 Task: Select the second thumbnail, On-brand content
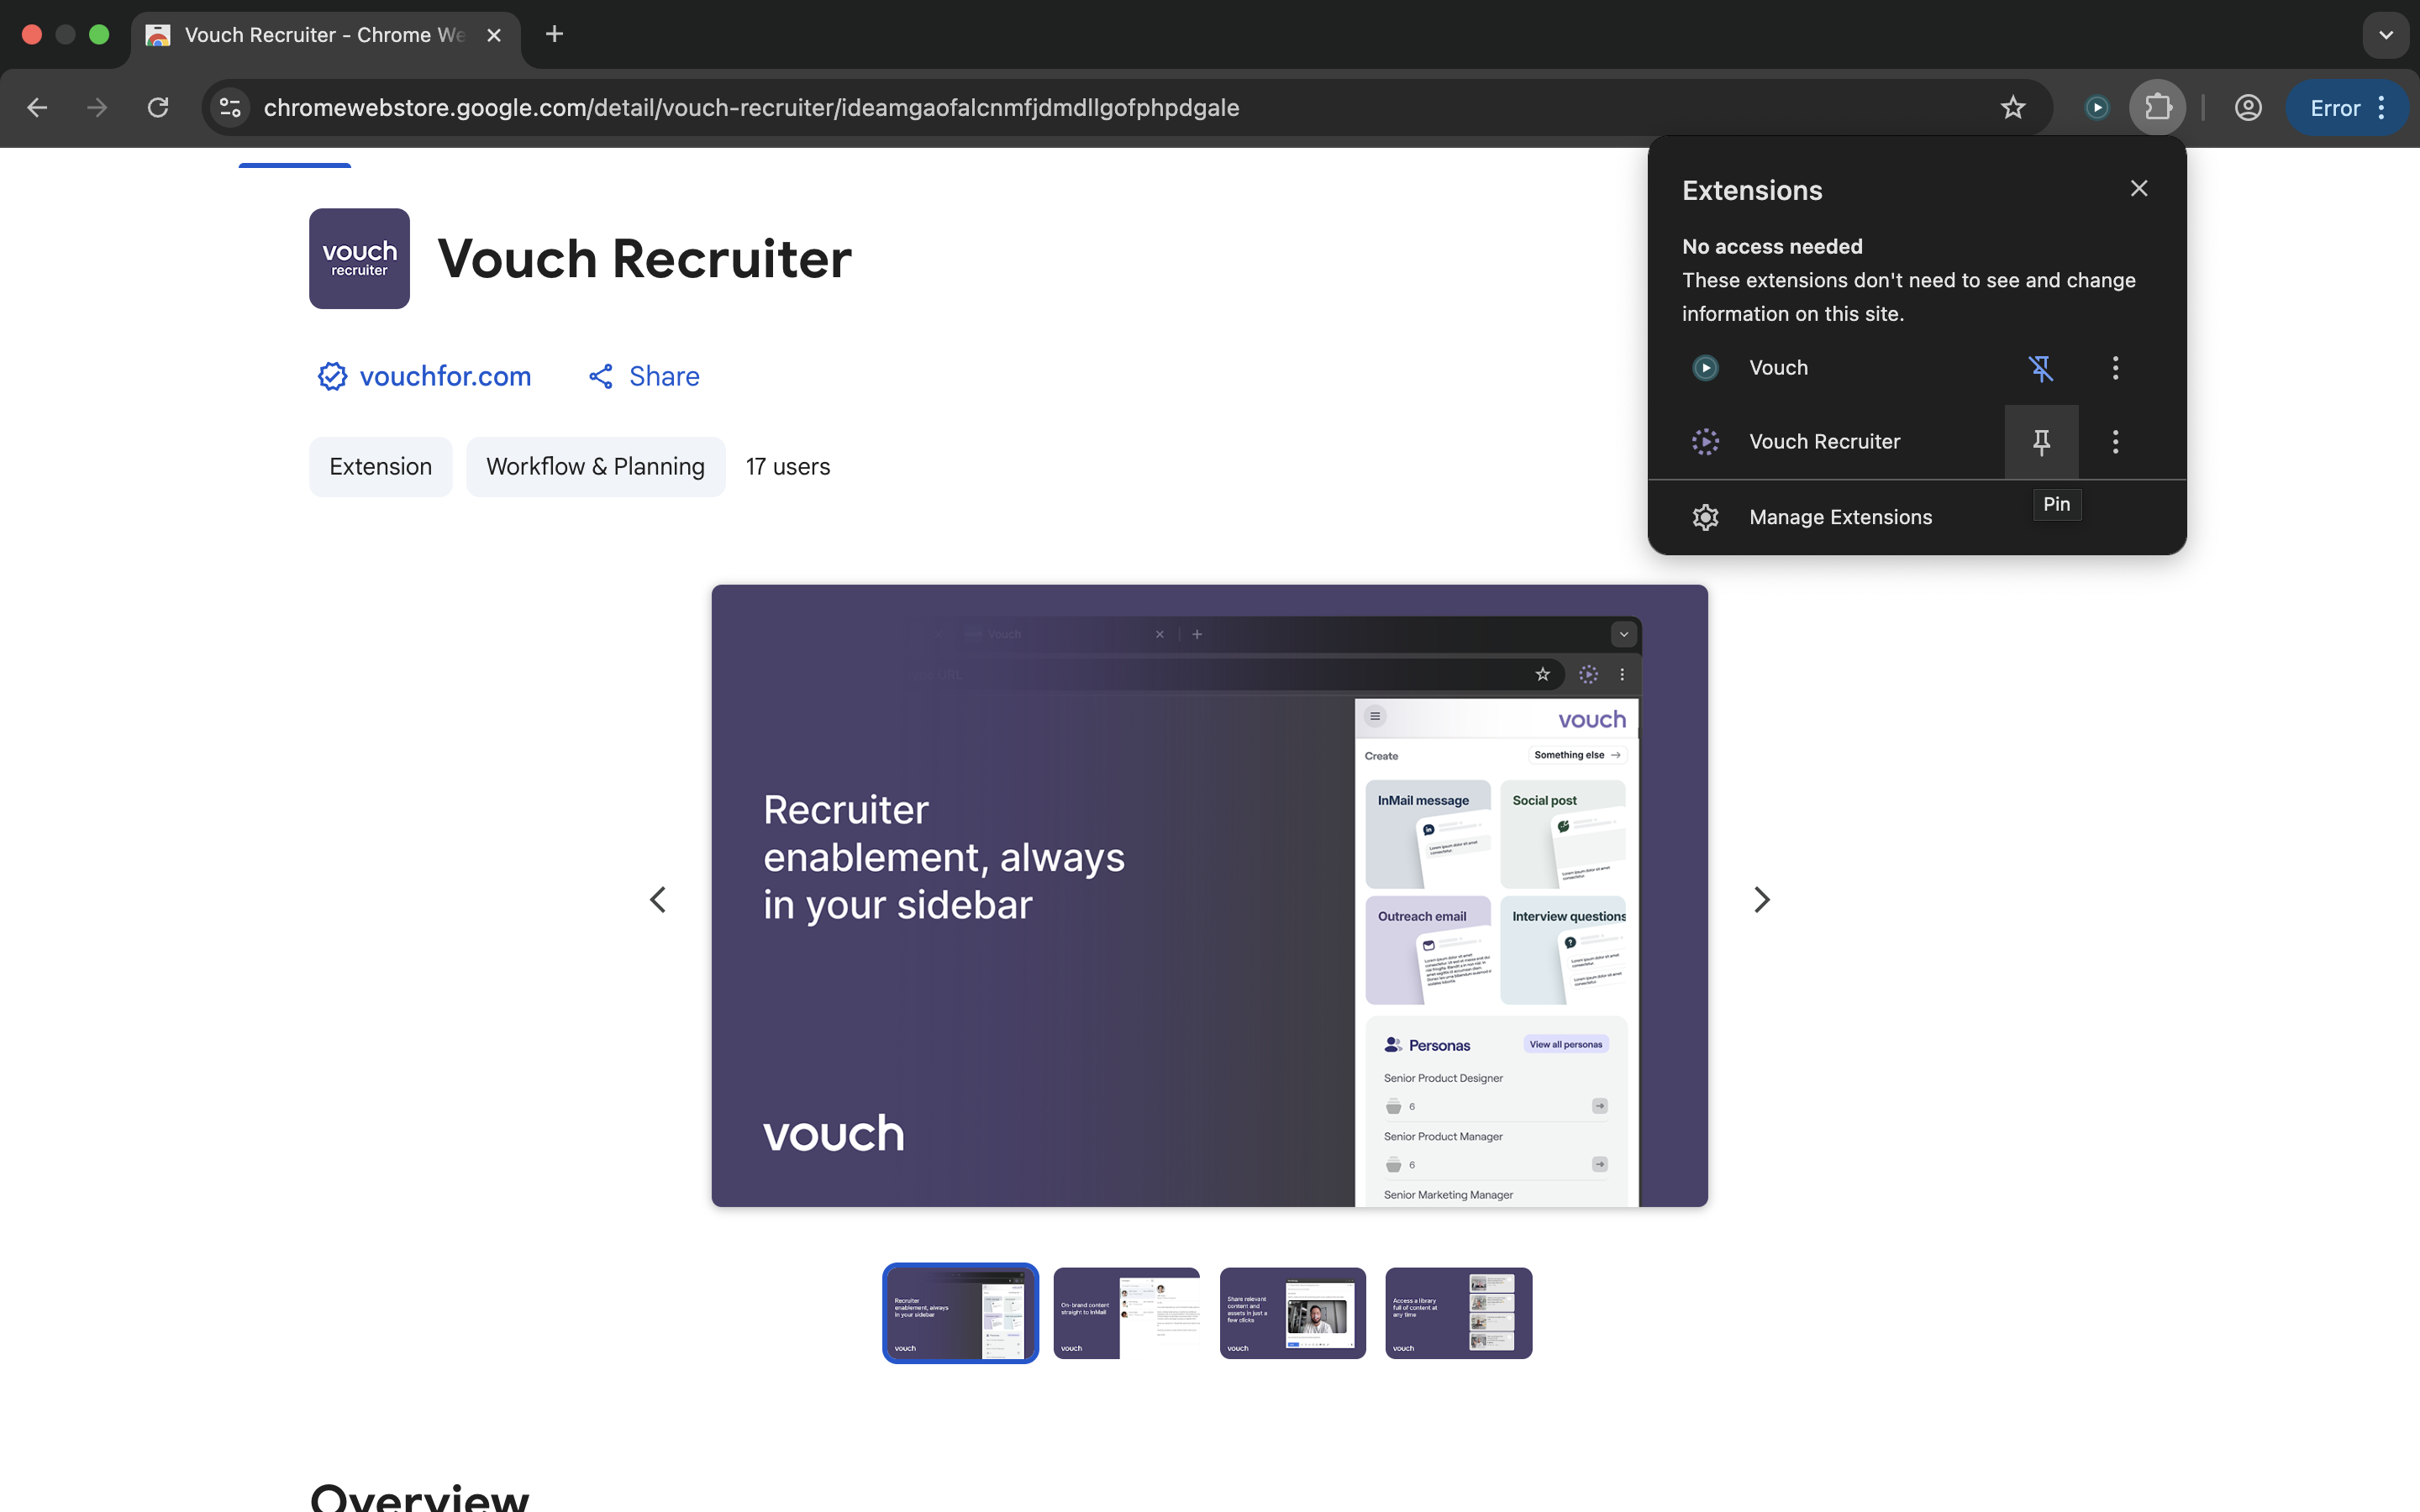click(1126, 1313)
